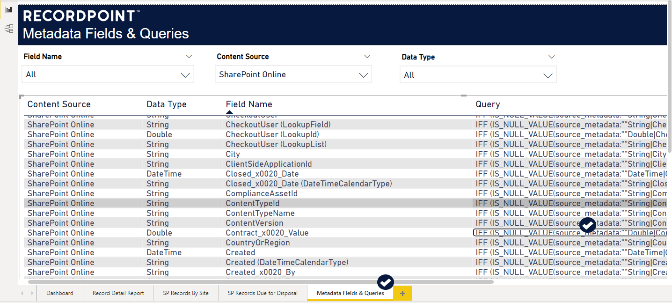Click CheckoutUser (LookupId) cell
This screenshot has width=672, height=303.
pos(272,134)
